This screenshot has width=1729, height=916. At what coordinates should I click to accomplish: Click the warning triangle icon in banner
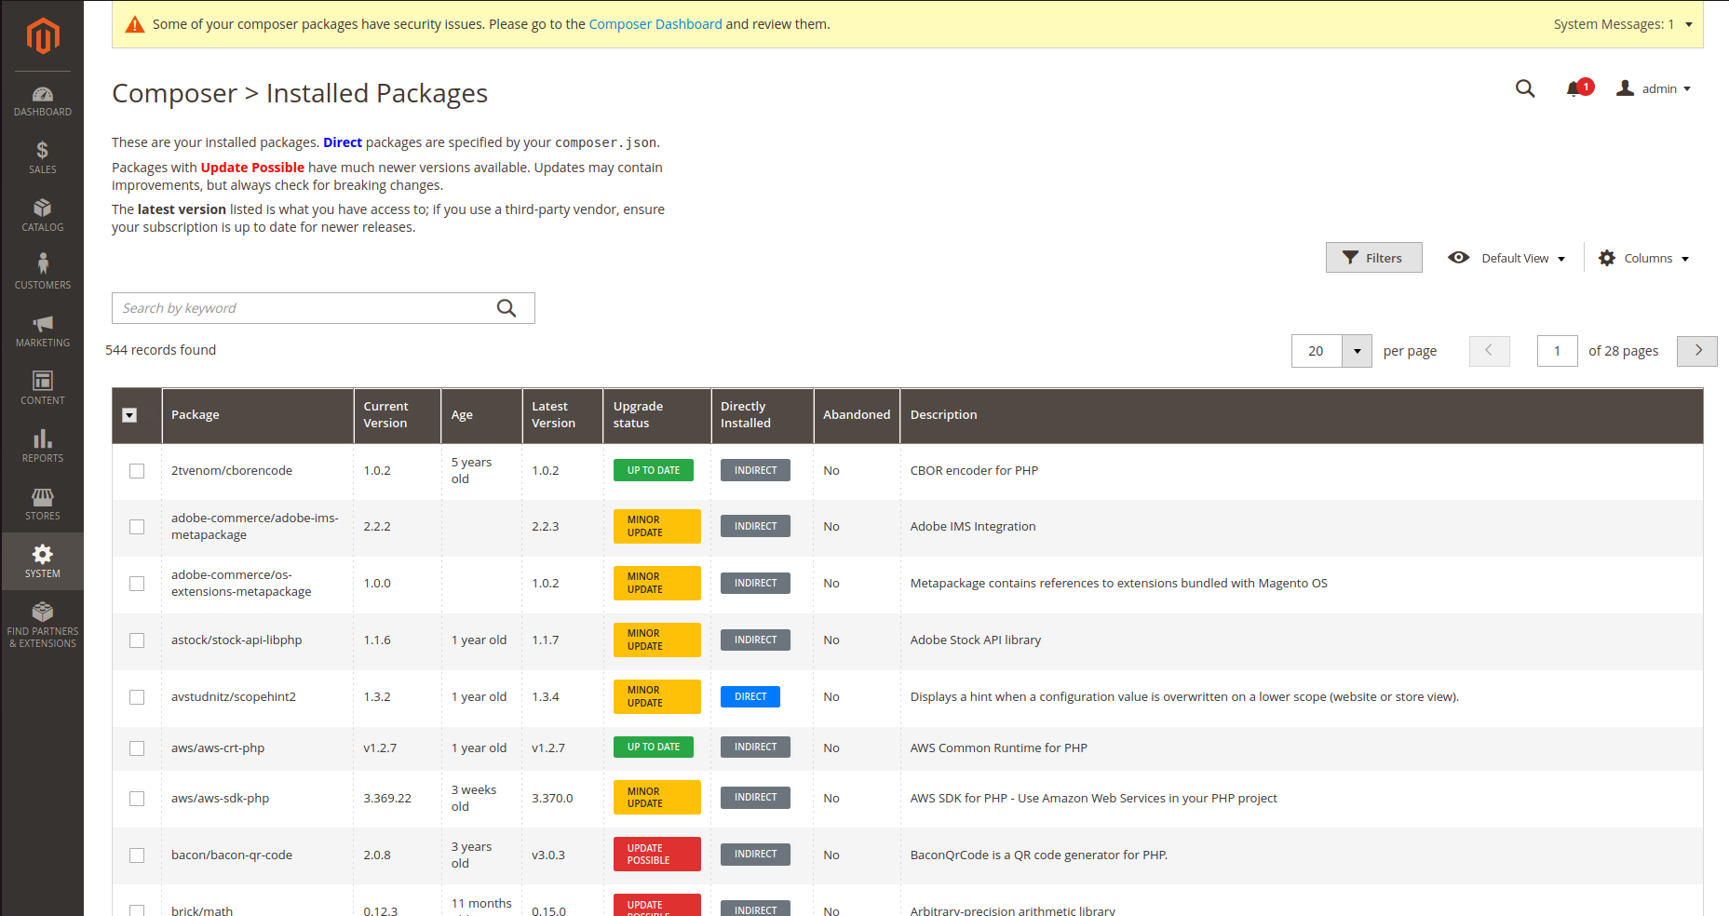pos(135,24)
